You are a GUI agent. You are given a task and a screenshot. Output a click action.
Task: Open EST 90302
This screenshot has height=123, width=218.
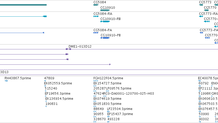204,119
